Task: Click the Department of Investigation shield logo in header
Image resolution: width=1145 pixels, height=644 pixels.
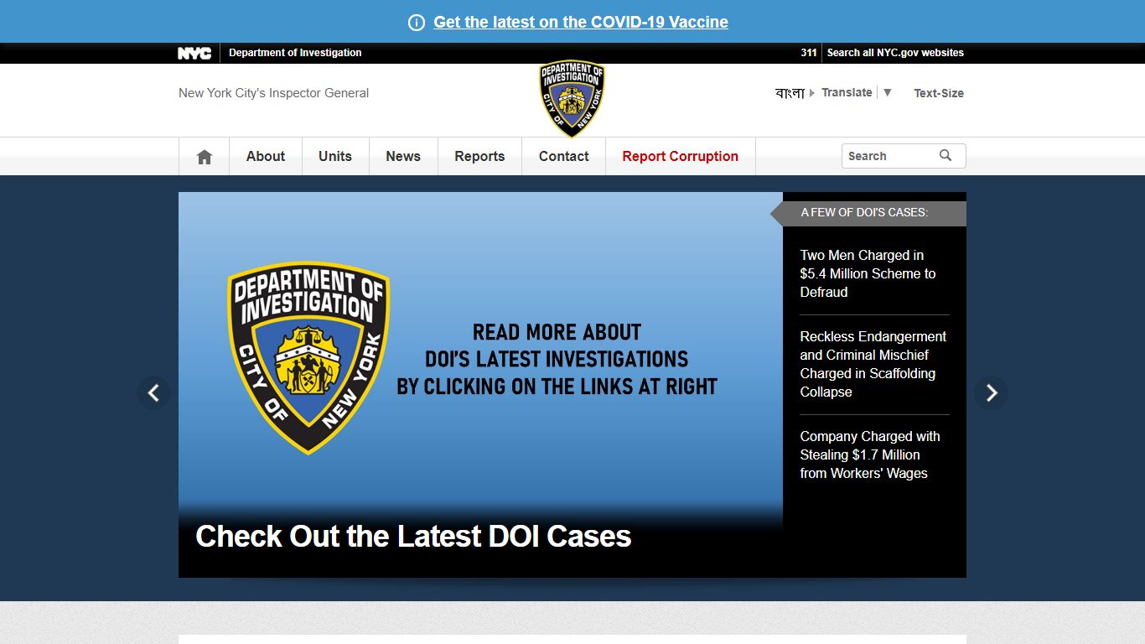Action: 572,98
